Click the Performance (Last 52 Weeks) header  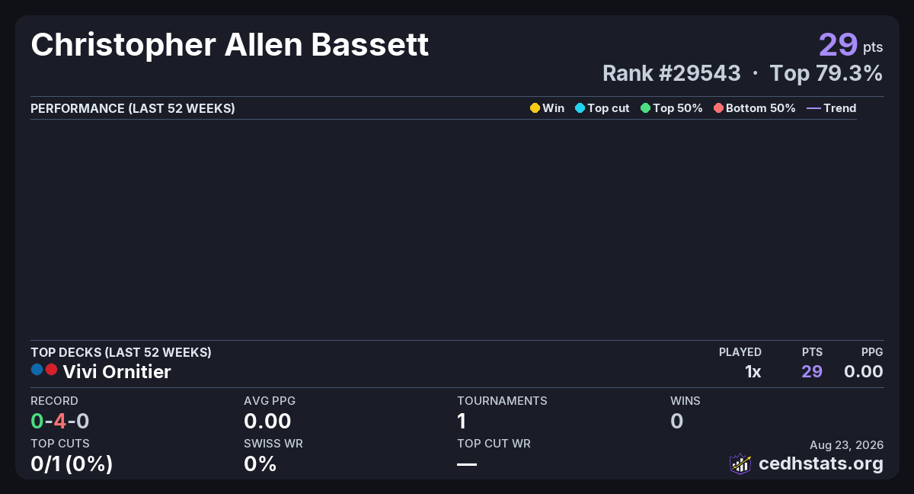pyautogui.click(x=133, y=108)
